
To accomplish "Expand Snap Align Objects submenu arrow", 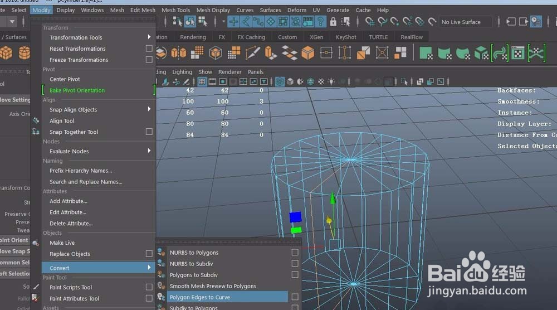I will (149, 109).
